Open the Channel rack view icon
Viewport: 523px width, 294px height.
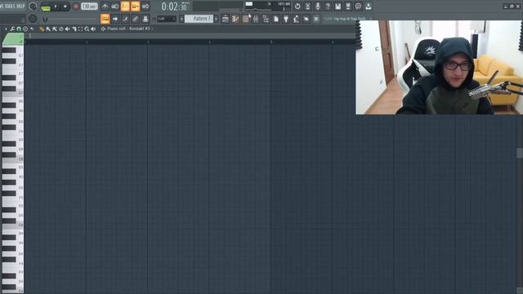(245, 19)
